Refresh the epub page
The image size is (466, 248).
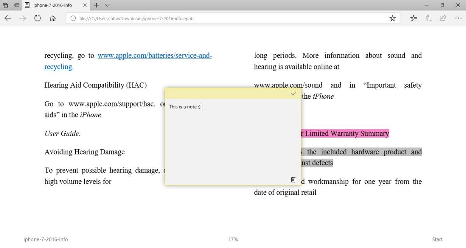(x=38, y=18)
